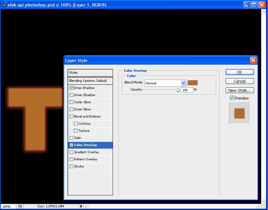
Task: Select the Stroke style label
Action: tap(79, 167)
